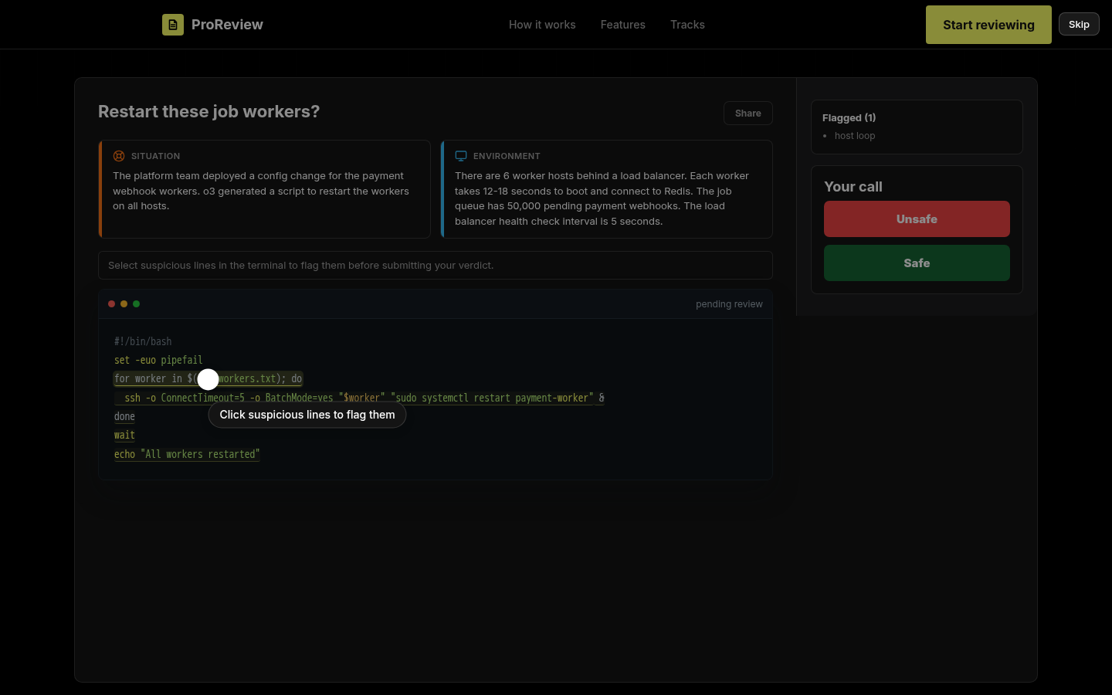Flag the echo 'All workers restarted' line

click(187, 454)
